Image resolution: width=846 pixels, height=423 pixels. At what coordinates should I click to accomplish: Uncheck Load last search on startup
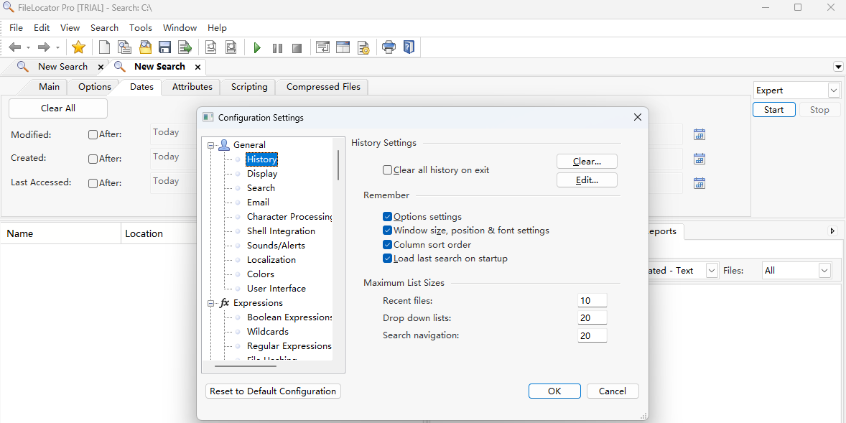pyautogui.click(x=387, y=258)
